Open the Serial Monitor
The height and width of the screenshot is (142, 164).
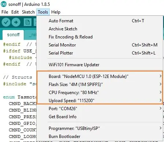100,45
